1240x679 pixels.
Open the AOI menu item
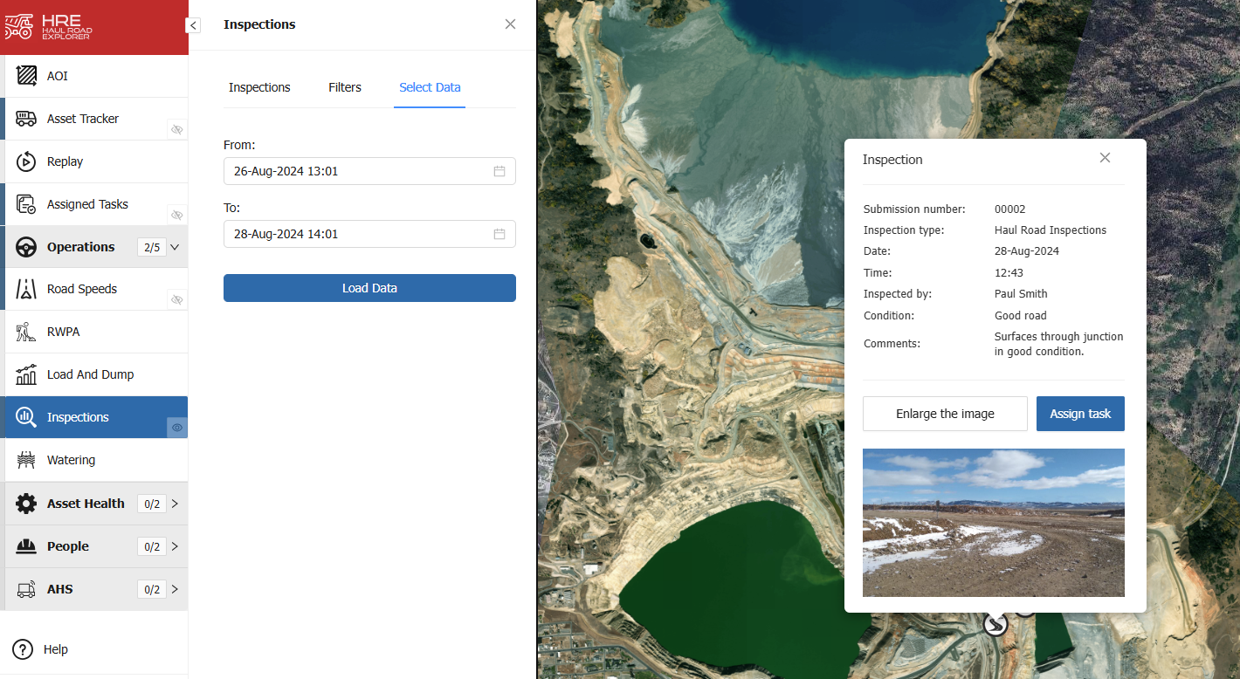(x=96, y=76)
